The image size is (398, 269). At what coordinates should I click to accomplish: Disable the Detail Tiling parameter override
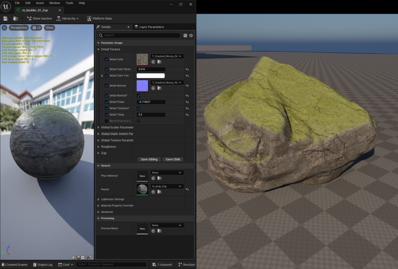pyautogui.click(x=106, y=114)
